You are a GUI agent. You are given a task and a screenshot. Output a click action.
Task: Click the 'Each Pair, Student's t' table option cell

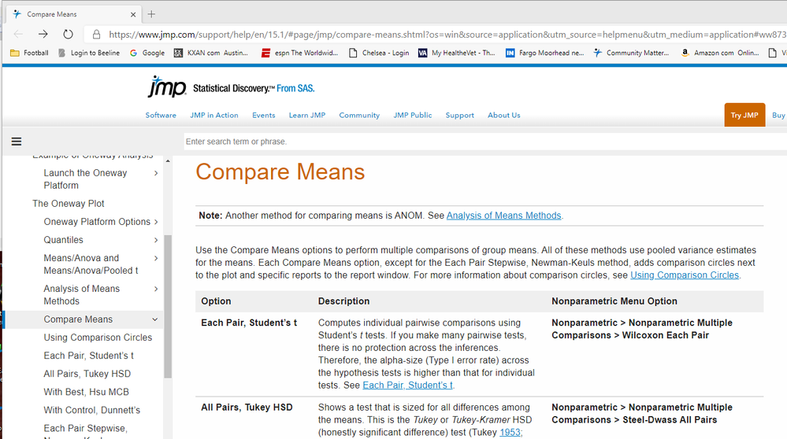(x=249, y=323)
